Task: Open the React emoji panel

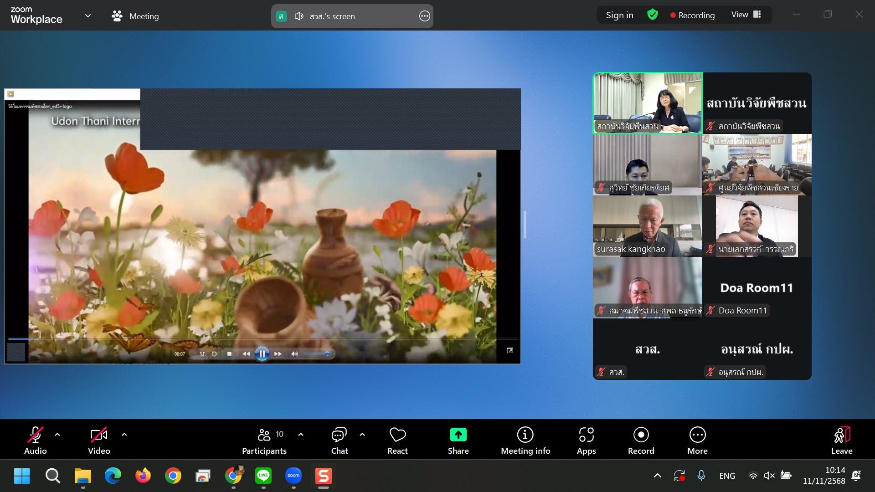Action: click(397, 440)
